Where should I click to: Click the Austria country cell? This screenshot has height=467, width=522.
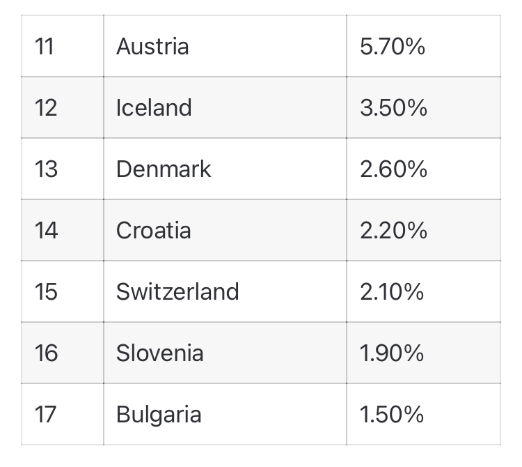pyautogui.click(x=152, y=47)
